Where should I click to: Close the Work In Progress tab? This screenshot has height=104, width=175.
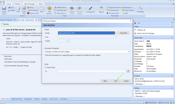[15, 20]
